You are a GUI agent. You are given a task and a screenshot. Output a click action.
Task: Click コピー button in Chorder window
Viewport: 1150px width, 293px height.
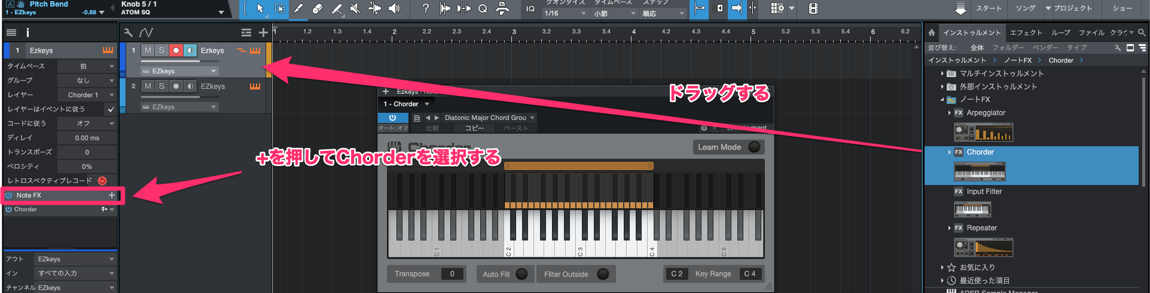tap(474, 128)
